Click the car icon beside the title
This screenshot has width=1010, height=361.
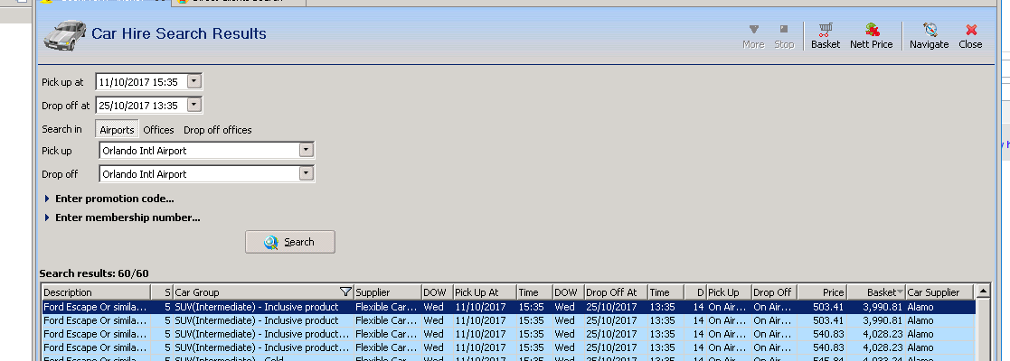[x=64, y=35]
